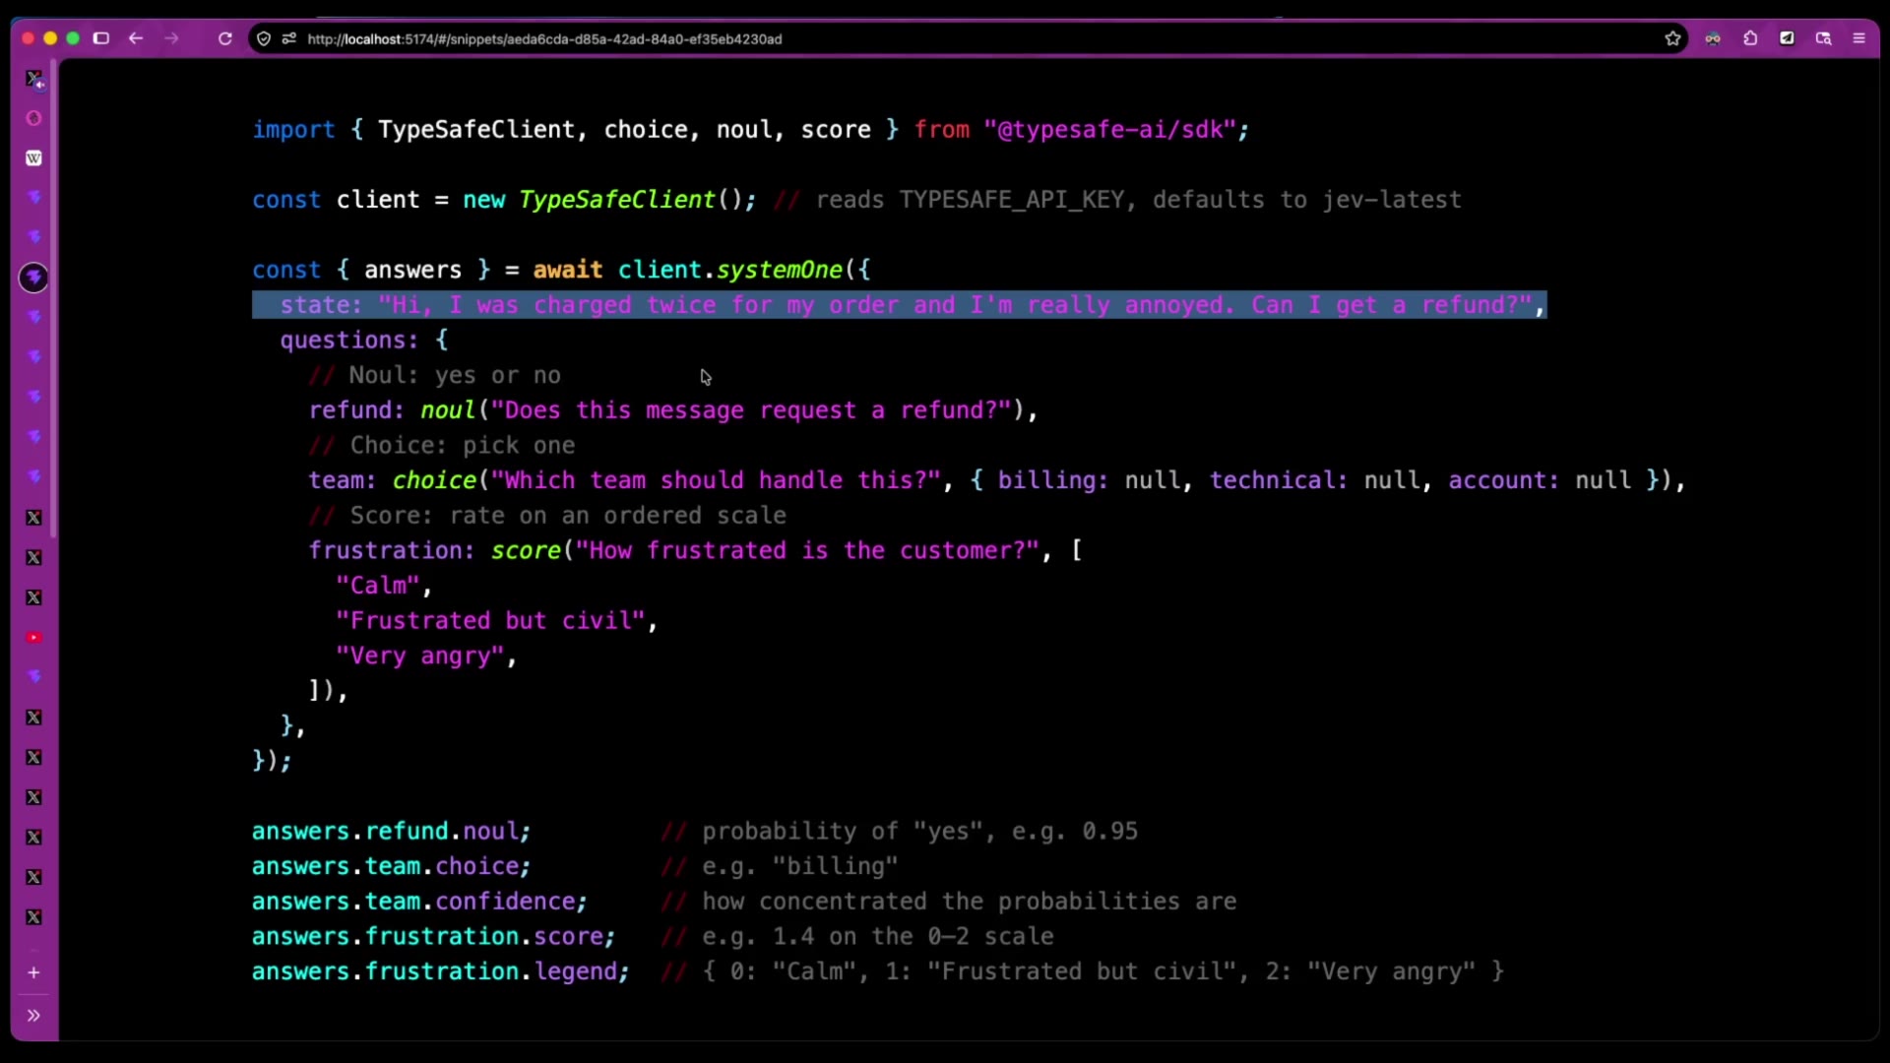
Task: Unmute the topmost X tab via speaker badge
Action: point(39,84)
